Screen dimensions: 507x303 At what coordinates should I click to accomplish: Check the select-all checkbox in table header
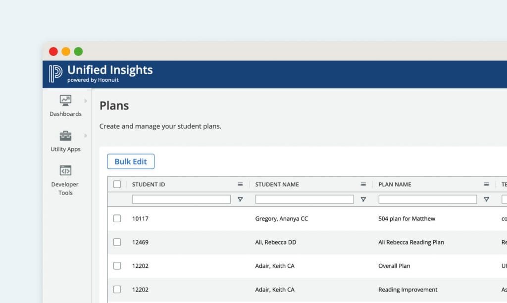tap(117, 184)
